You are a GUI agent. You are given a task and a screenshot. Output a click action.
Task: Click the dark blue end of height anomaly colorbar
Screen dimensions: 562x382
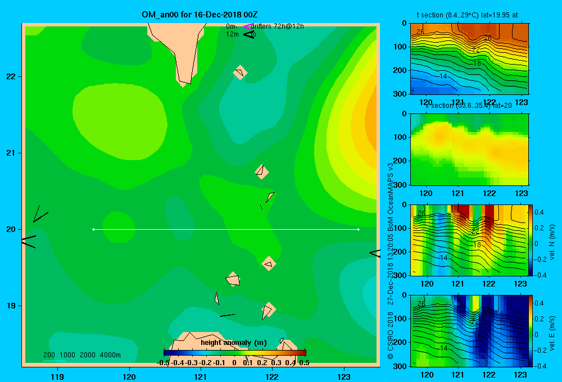tap(167, 353)
